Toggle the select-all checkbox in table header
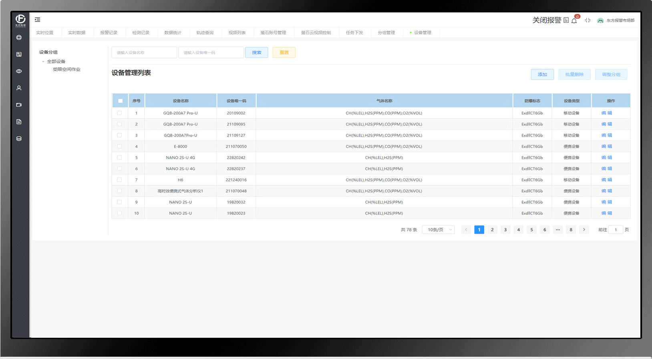The width and height of the screenshot is (652, 359). [x=120, y=101]
